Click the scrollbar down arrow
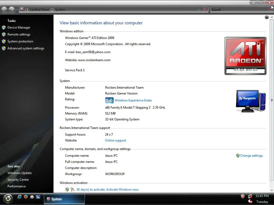This screenshot has width=274, height=205. [x=272, y=190]
